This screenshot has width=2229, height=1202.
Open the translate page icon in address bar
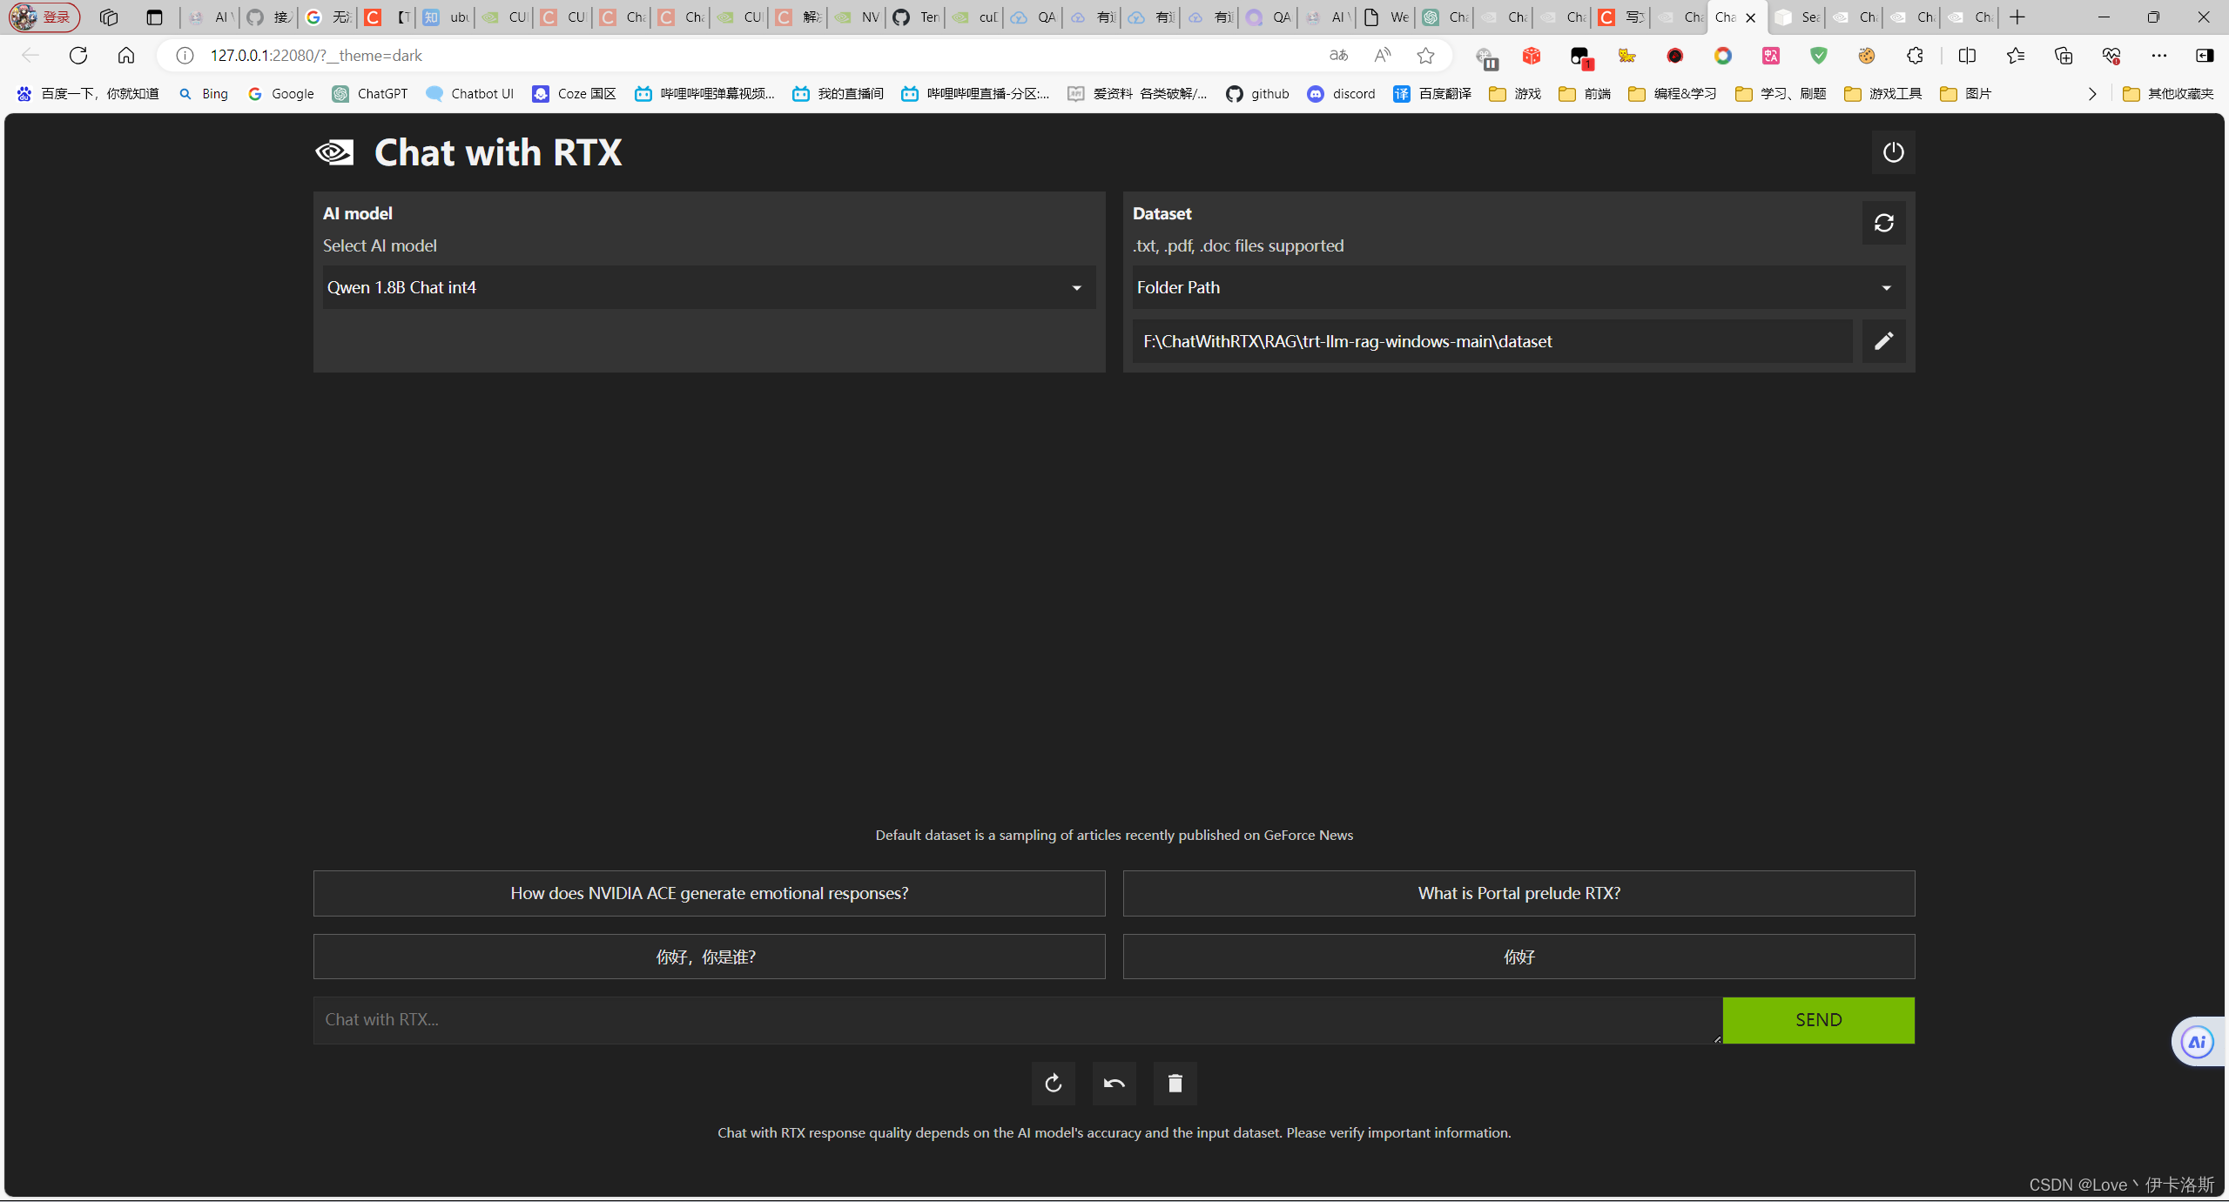pyautogui.click(x=1338, y=56)
